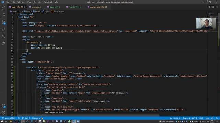
Task: Open the Edit menu
Action: [x=13, y=2]
